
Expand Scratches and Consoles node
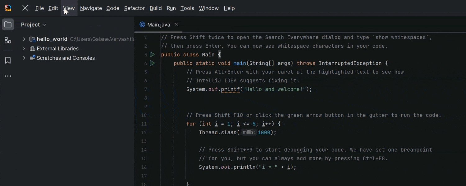pos(24,58)
